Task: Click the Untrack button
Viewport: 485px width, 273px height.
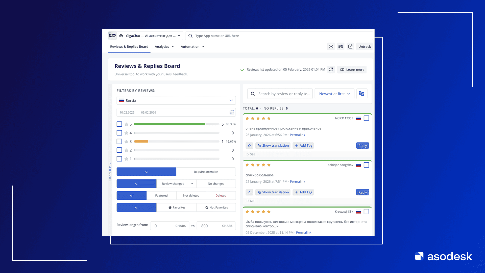Action: pyautogui.click(x=364, y=47)
